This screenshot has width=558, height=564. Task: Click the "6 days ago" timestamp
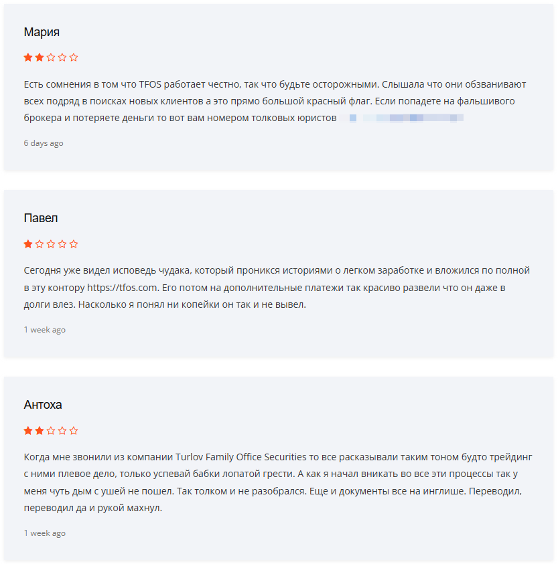[x=44, y=143]
